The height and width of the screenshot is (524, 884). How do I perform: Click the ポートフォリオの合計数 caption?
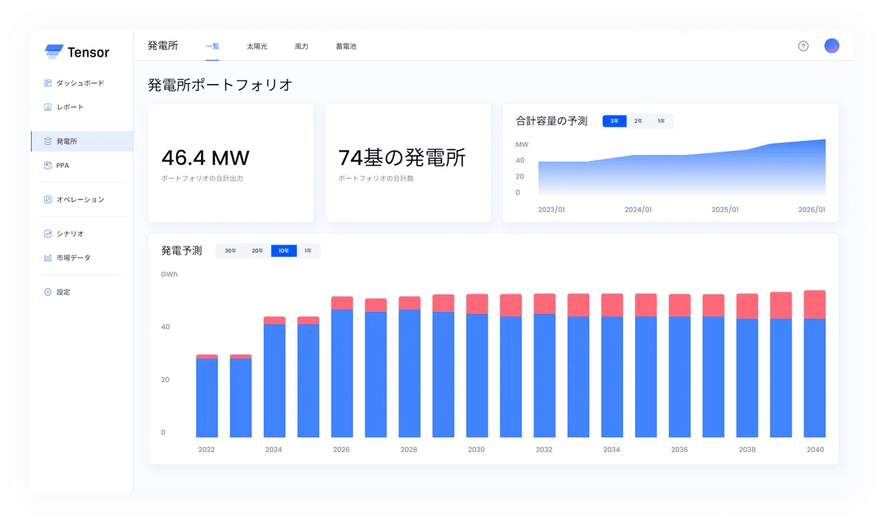[376, 178]
